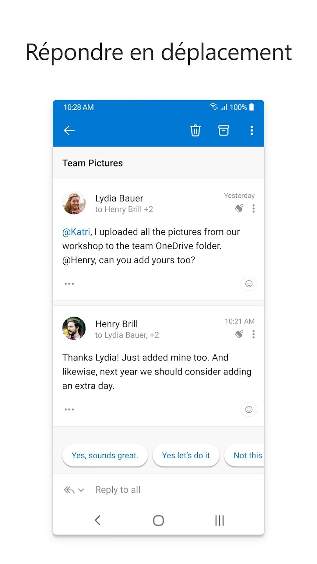The image size is (317, 564).
Task: Expand the ellipsis under Henry's message
Action: click(x=69, y=409)
